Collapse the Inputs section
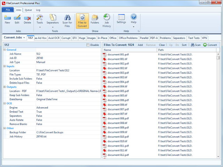Image resolution: width=223 pixels, height=167 pixels. 5,66
